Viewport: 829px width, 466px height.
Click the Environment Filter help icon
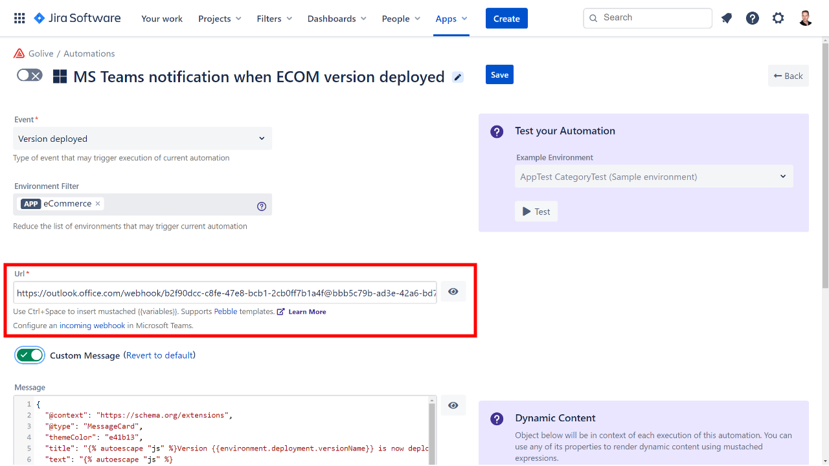tap(262, 206)
